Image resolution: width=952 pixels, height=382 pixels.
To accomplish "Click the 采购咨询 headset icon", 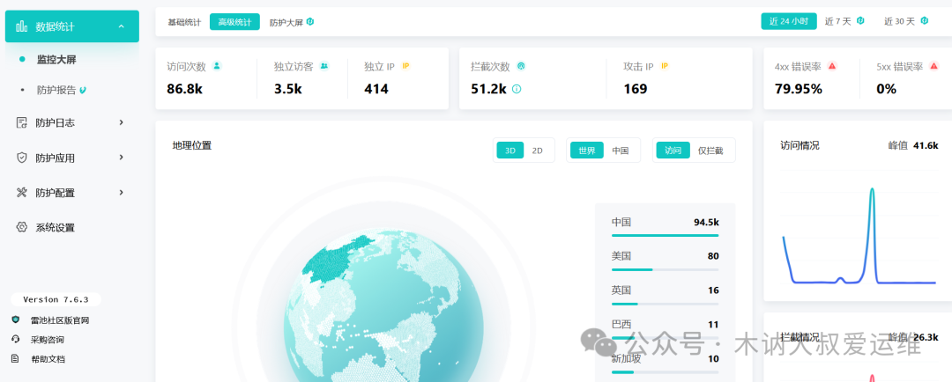I will (16, 340).
